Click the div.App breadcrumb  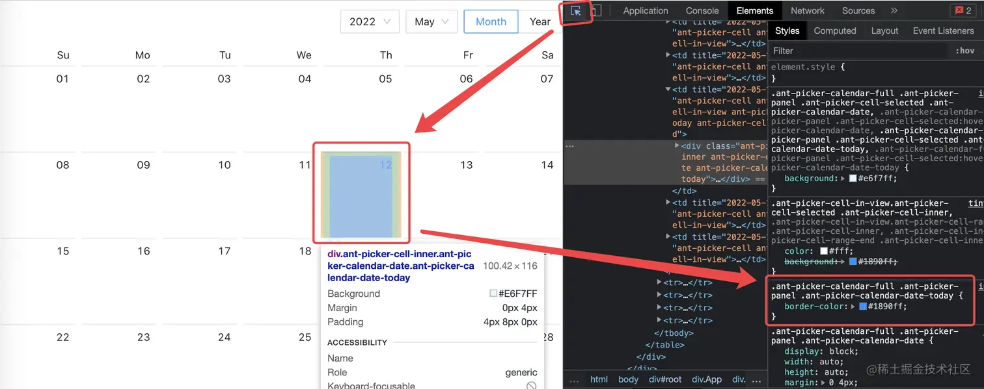pos(707,380)
